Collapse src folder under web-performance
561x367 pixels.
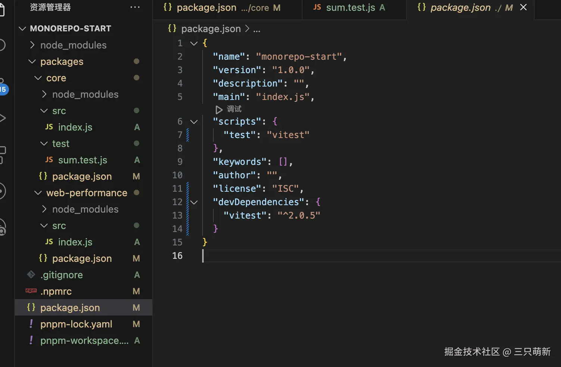pos(44,226)
